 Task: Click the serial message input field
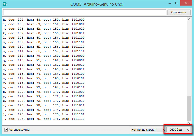[85, 12]
